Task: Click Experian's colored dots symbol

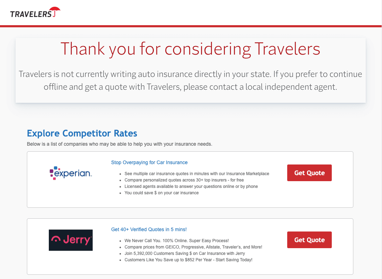Action: pos(54,173)
